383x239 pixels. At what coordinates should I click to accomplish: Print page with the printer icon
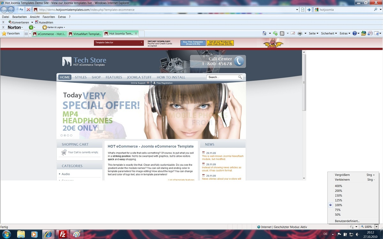click(300, 33)
